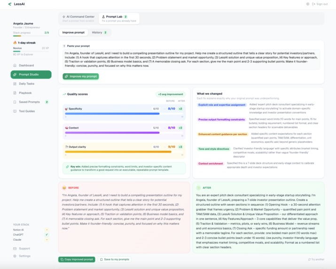Toggle the ChatGPT stack checkmark
Screen dimensions: 336x269
click(47, 235)
